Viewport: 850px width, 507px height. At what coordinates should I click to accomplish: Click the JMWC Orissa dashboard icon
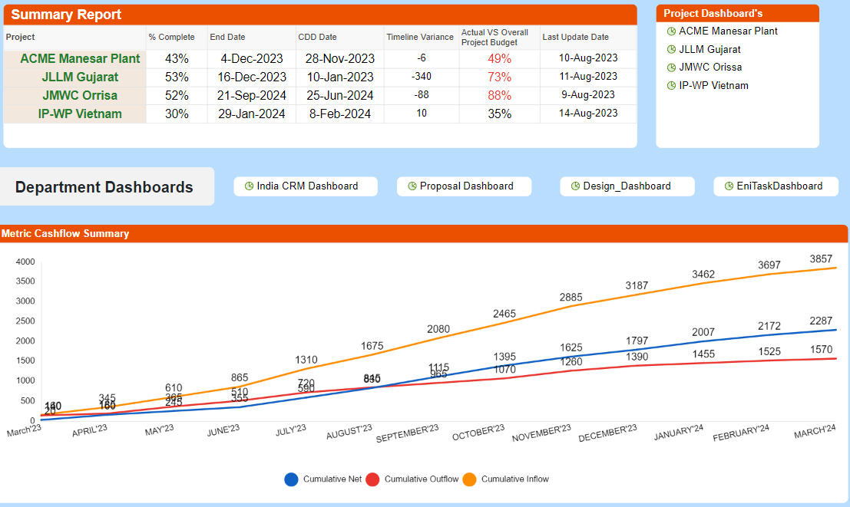click(x=671, y=67)
